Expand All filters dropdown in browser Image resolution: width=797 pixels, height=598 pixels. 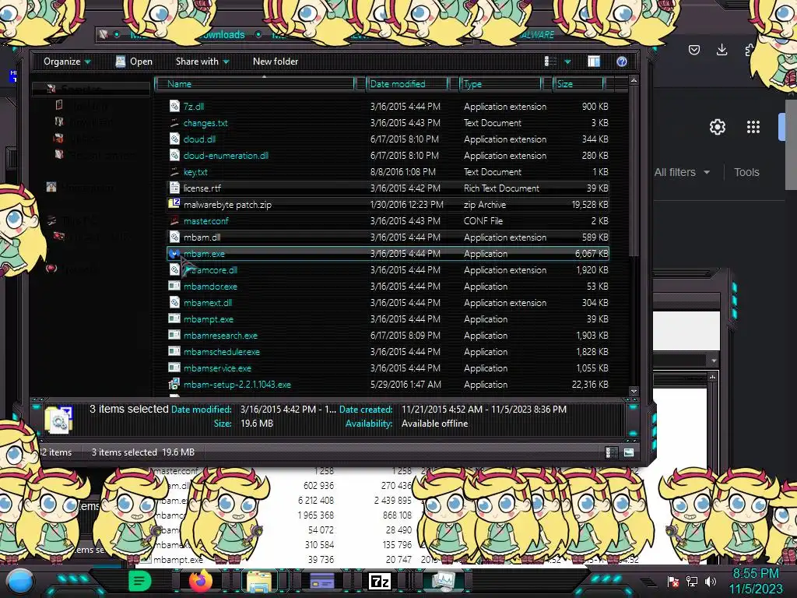(x=682, y=172)
